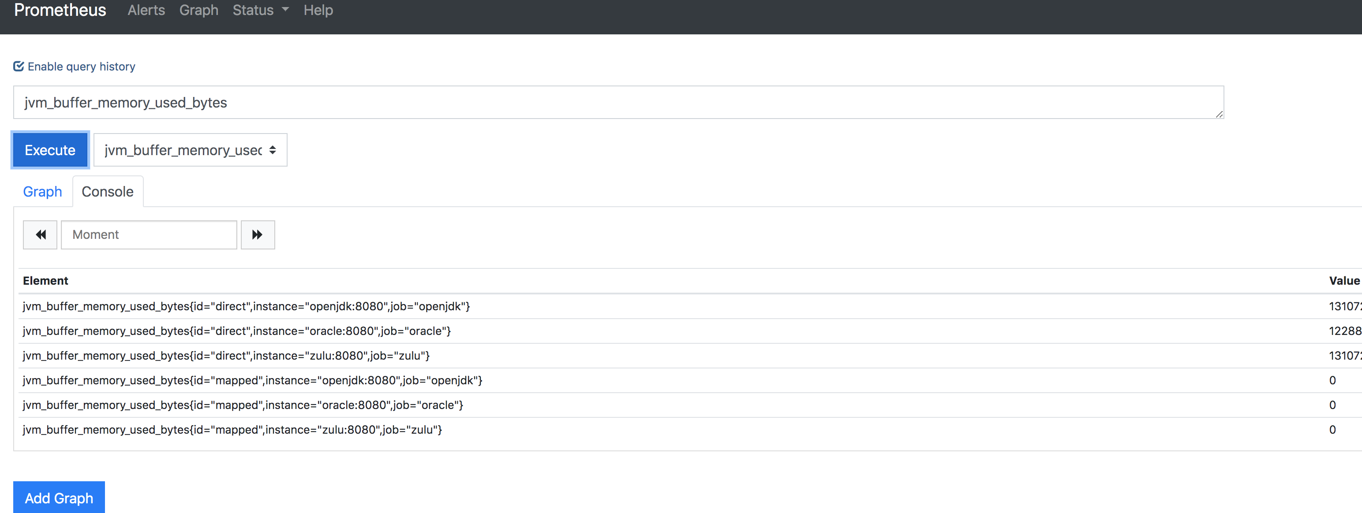Click the Add Graph button icon
1362x513 pixels.
pyautogui.click(x=59, y=498)
